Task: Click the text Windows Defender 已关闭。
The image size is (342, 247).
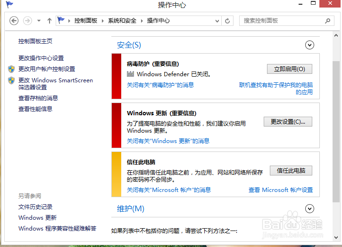Action: pyautogui.click(x=174, y=74)
